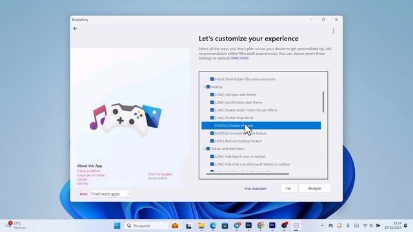Click the cloud icon in system tray
Image resolution: width=413 pixels, height=232 pixels.
pyautogui.click(x=331, y=226)
